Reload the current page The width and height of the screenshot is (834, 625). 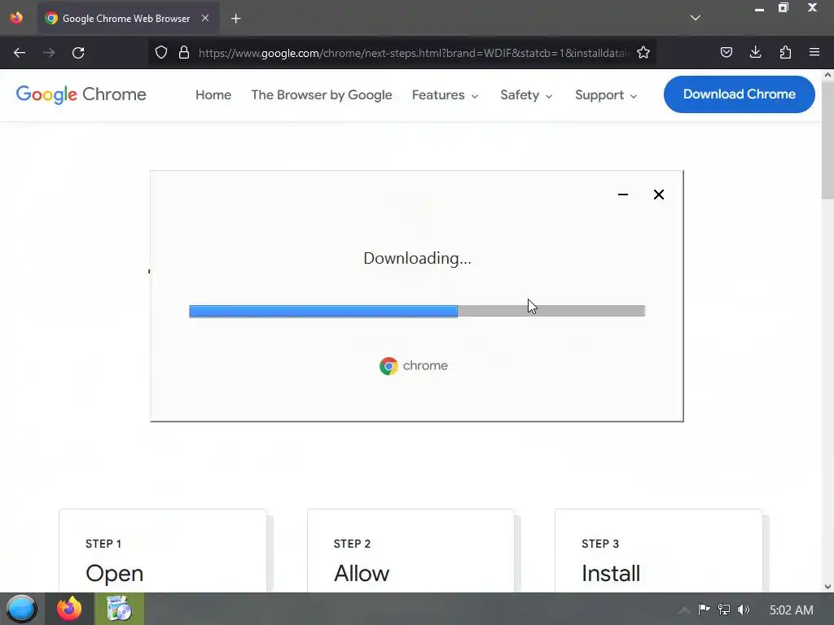(x=78, y=53)
